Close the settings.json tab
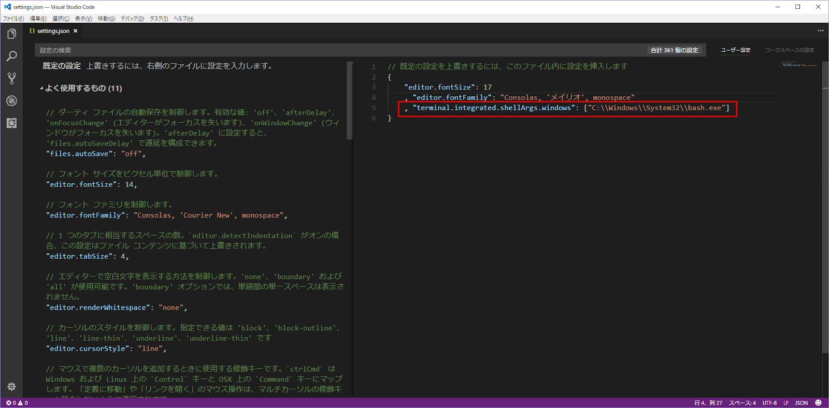 coord(75,31)
